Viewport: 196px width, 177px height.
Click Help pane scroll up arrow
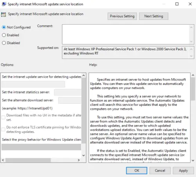click(x=193, y=75)
